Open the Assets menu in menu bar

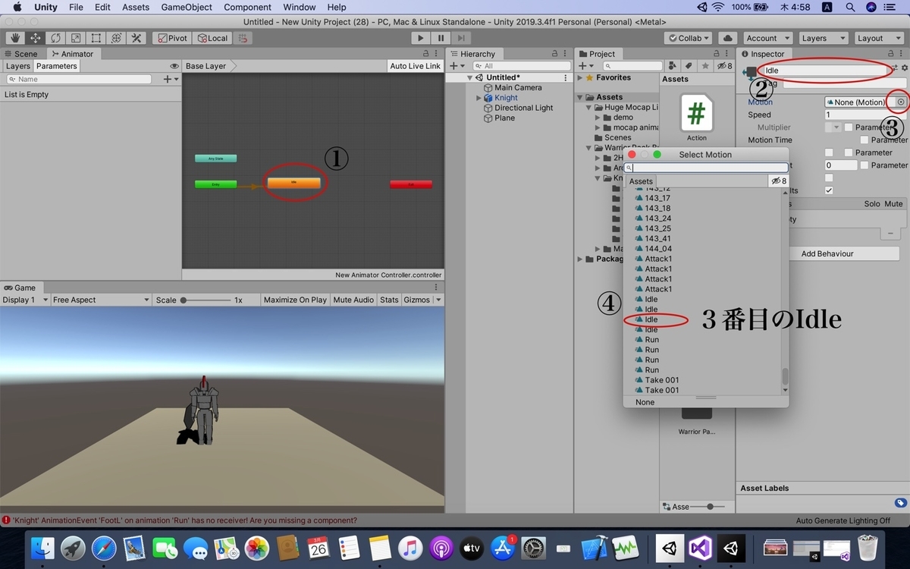pos(136,7)
